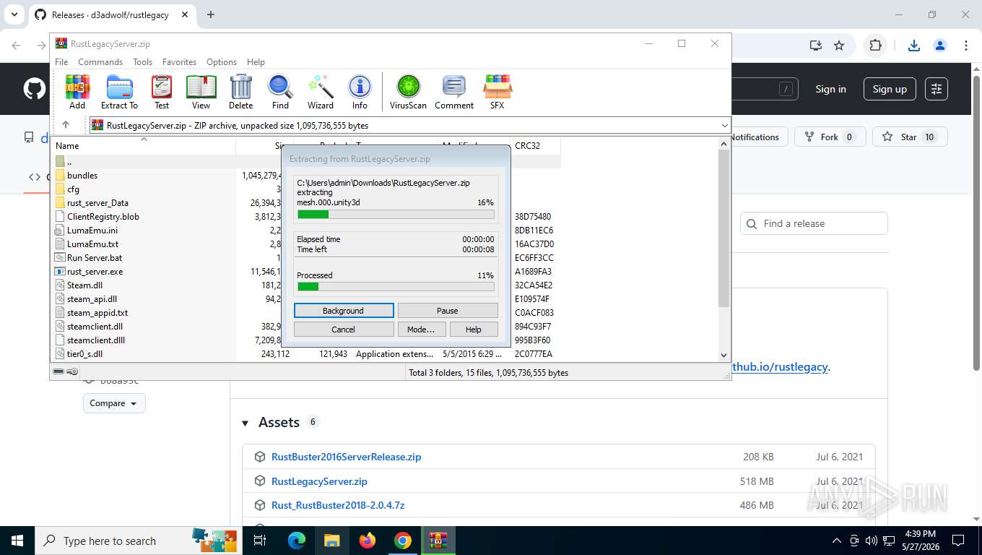Image resolution: width=982 pixels, height=555 pixels.
Task: Bookmark this page star icon
Action: [839, 45]
